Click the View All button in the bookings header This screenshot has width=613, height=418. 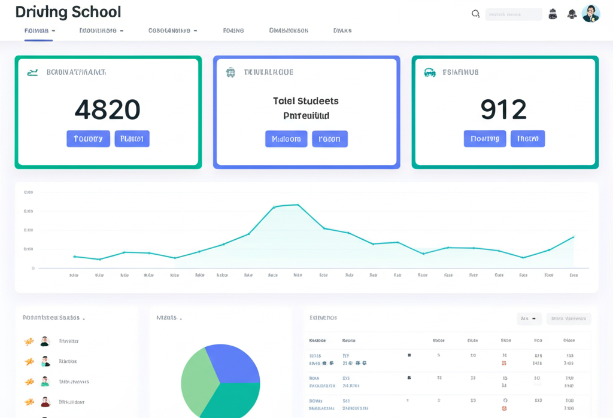568,319
